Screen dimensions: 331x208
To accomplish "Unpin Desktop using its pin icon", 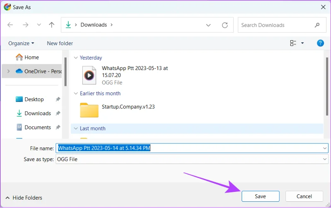I will pyautogui.click(x=58, y=99).
